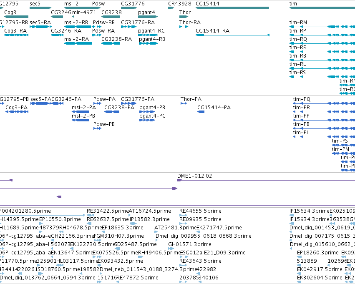Select protein msl-2-PA
355x284 pixels.
pos(81,112)
